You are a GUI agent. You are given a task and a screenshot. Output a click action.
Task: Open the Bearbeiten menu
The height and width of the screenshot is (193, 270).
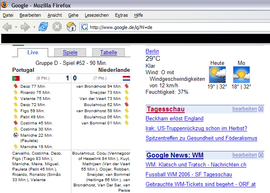pyautogui.click(x=30, y=15)
